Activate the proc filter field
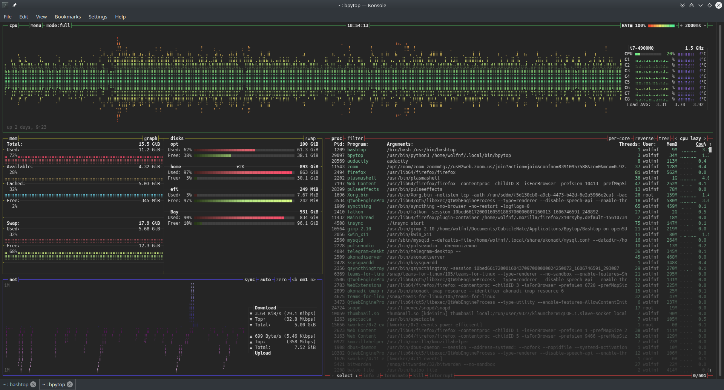 point(355,139)
